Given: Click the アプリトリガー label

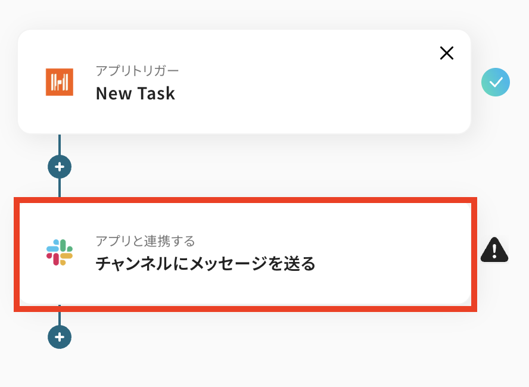Looking at the screenshot, I should pyautogui.click(x=137, y=71).
